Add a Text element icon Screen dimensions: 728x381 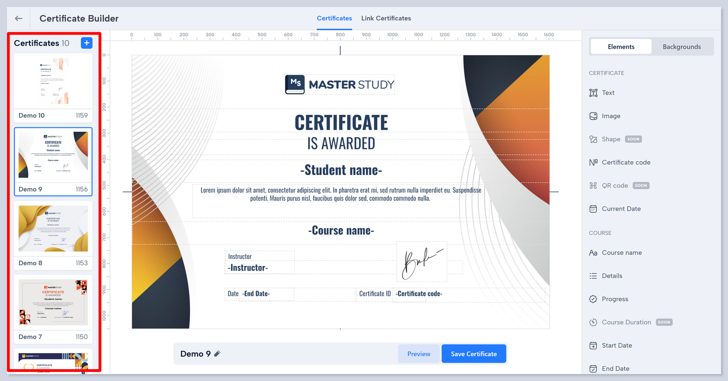593,93
